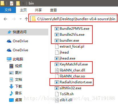The width and height of the screenshot is (118, 104).
Task: Select the siftWin32.exe file name
Action: pos(71,88)
